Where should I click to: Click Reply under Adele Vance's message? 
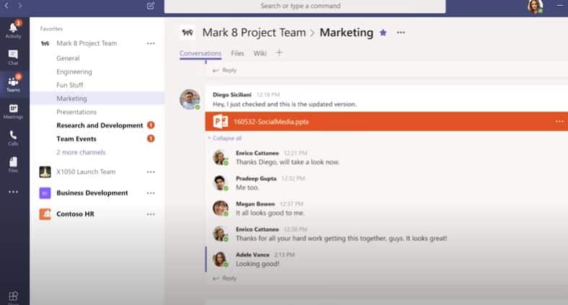pos(224,278)
